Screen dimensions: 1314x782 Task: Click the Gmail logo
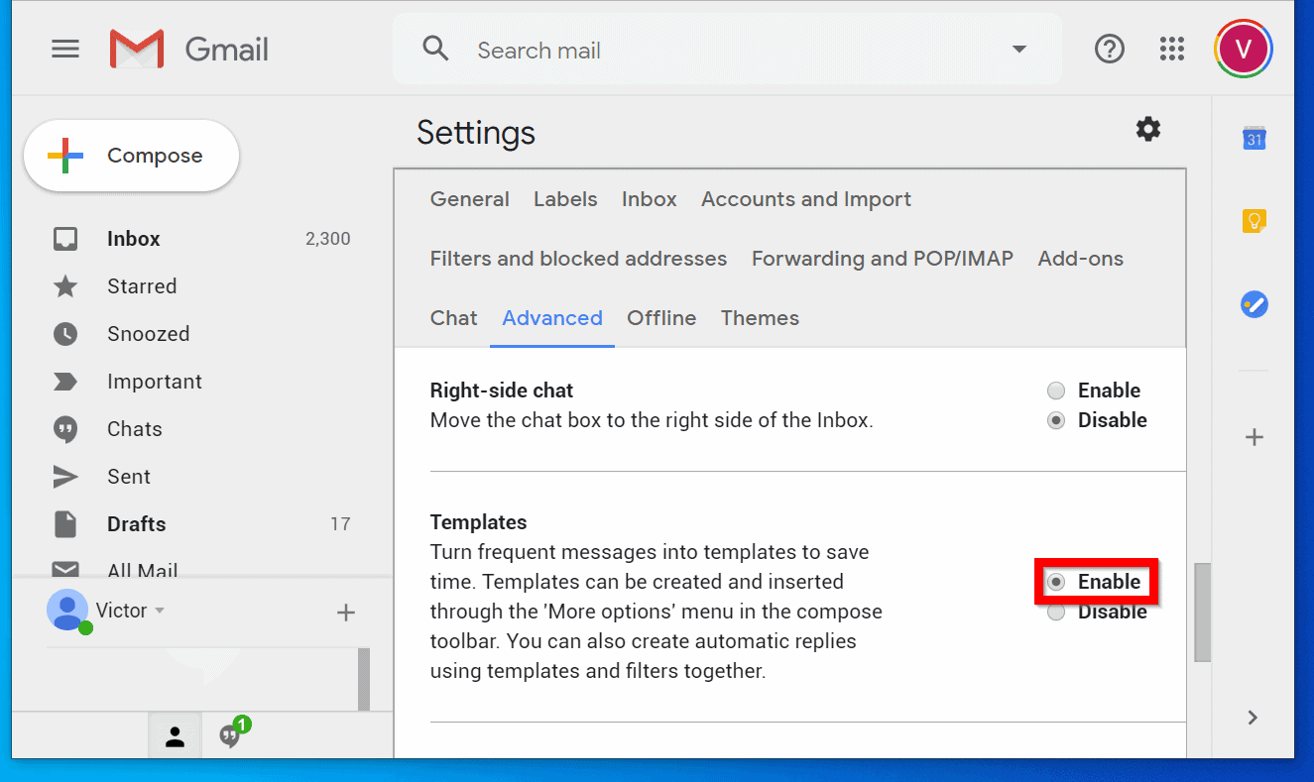[x=189, y=49]
